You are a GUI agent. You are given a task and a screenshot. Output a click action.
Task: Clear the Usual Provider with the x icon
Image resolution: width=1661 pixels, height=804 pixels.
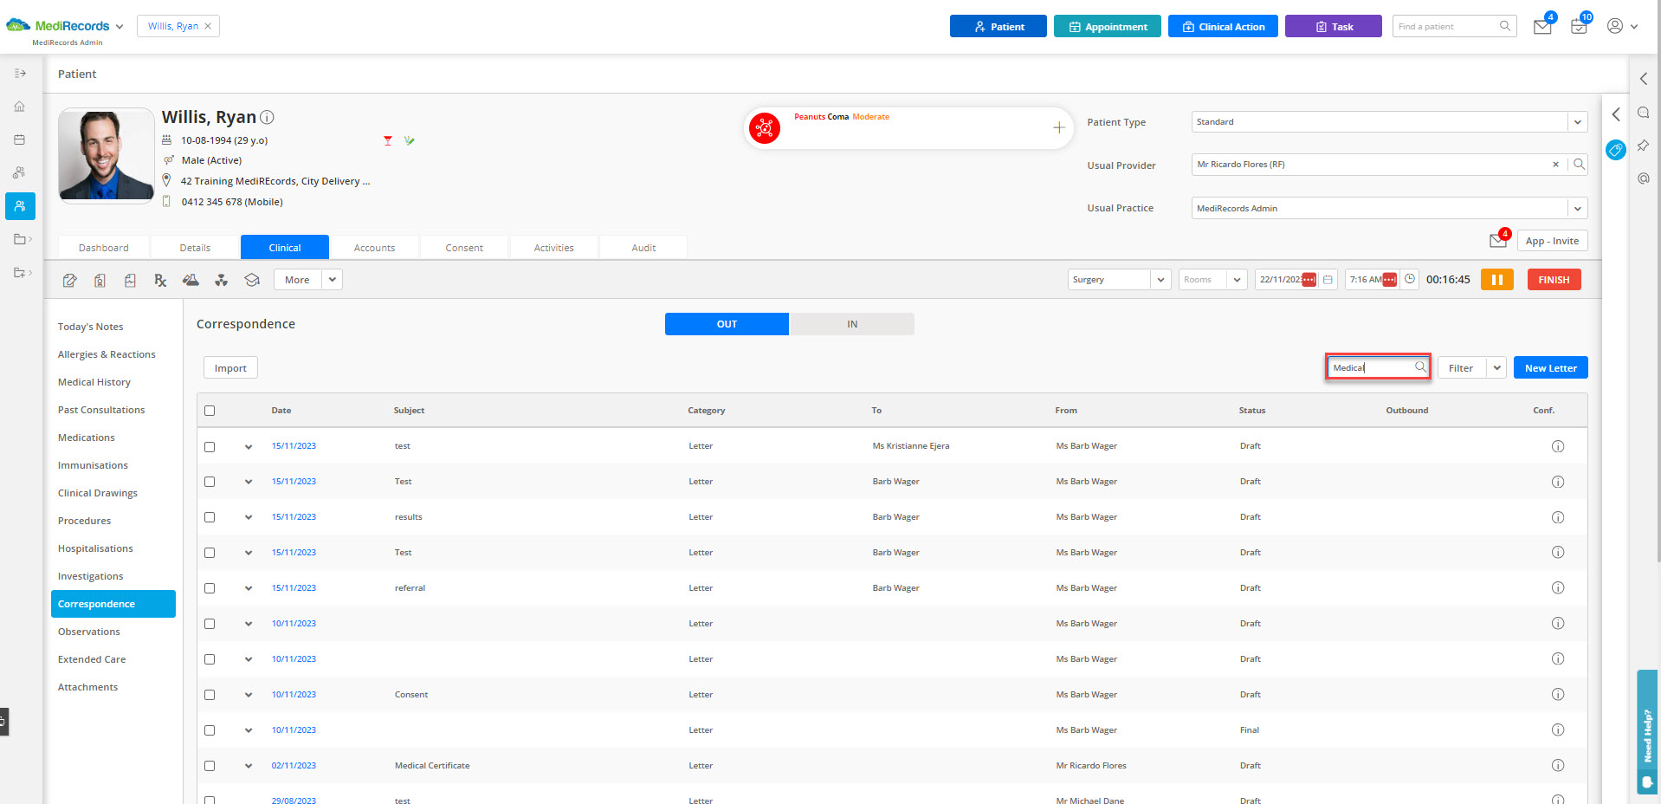tap(1555, 165)
